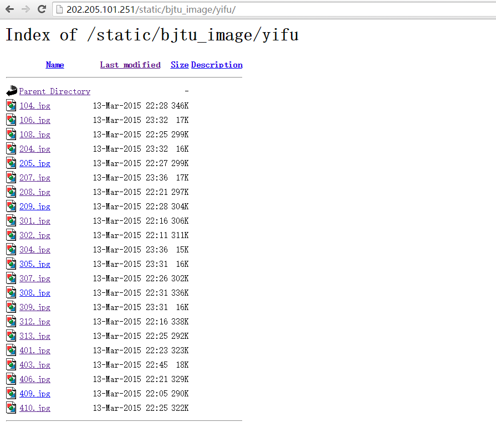The height and width of the screenshot is (423, 496).
Task: Click the 346K size value for 104.jpg
Action: point(180,106)
